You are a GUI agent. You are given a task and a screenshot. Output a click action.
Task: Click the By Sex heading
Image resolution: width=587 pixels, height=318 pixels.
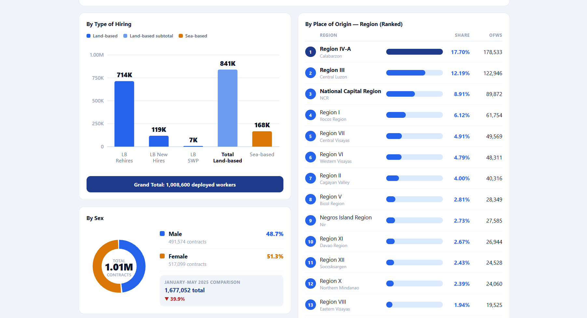pyautogui.click(x=95, y=218)
